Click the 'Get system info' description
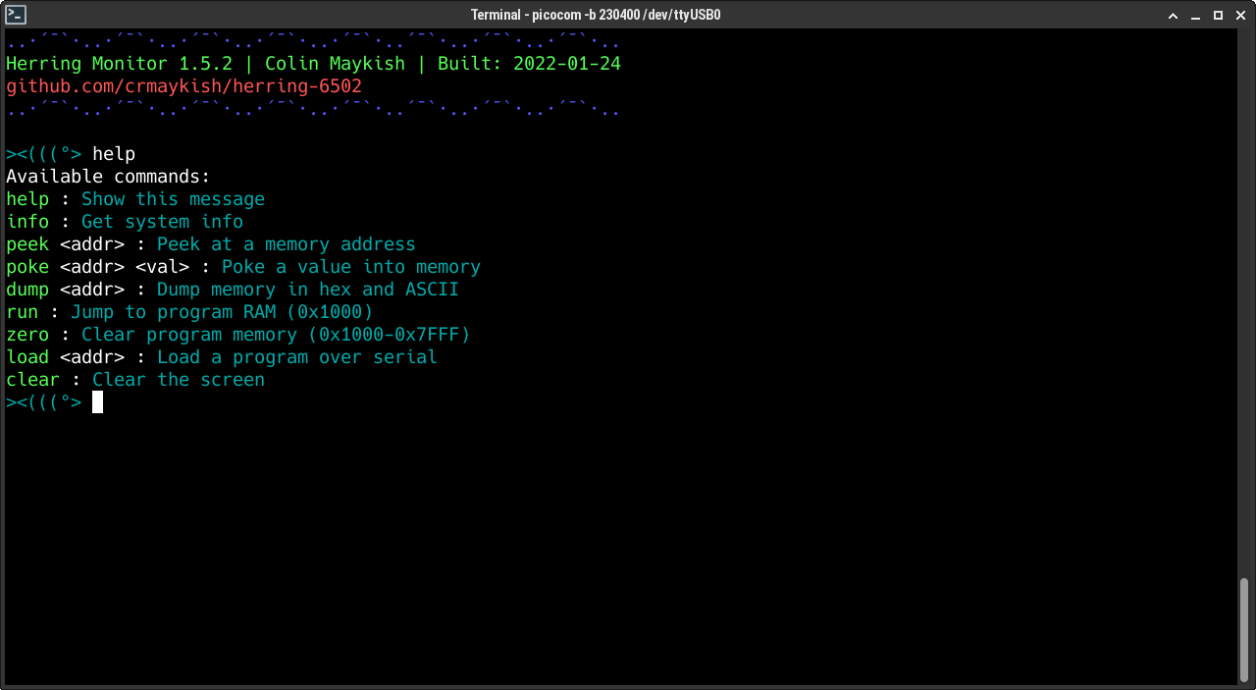The height and width of the screenshot is (690, 1256). coord(163,222)
